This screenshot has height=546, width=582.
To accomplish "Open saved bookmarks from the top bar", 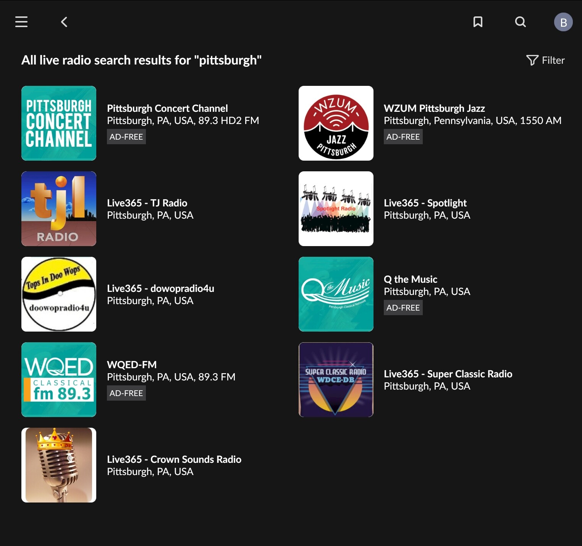I will click(x=478, y=22).
